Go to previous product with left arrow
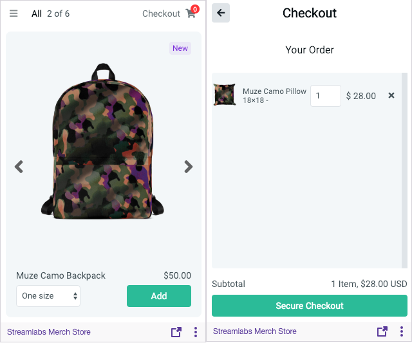This screenshot has width=412, height=343. pyautogui.click(x=19, y=167)
